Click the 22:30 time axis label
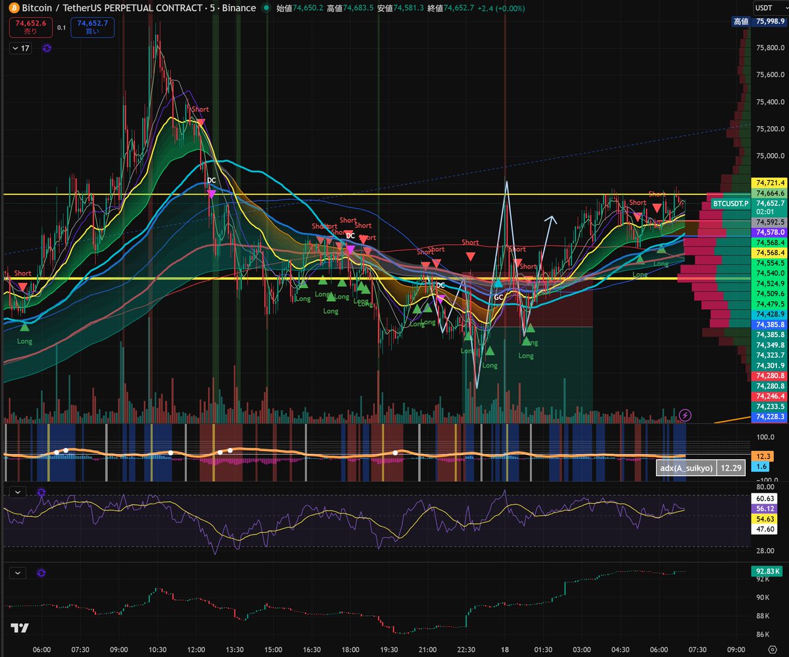The width and height of the screenshot is (789, 657). (x=466, y=649)
